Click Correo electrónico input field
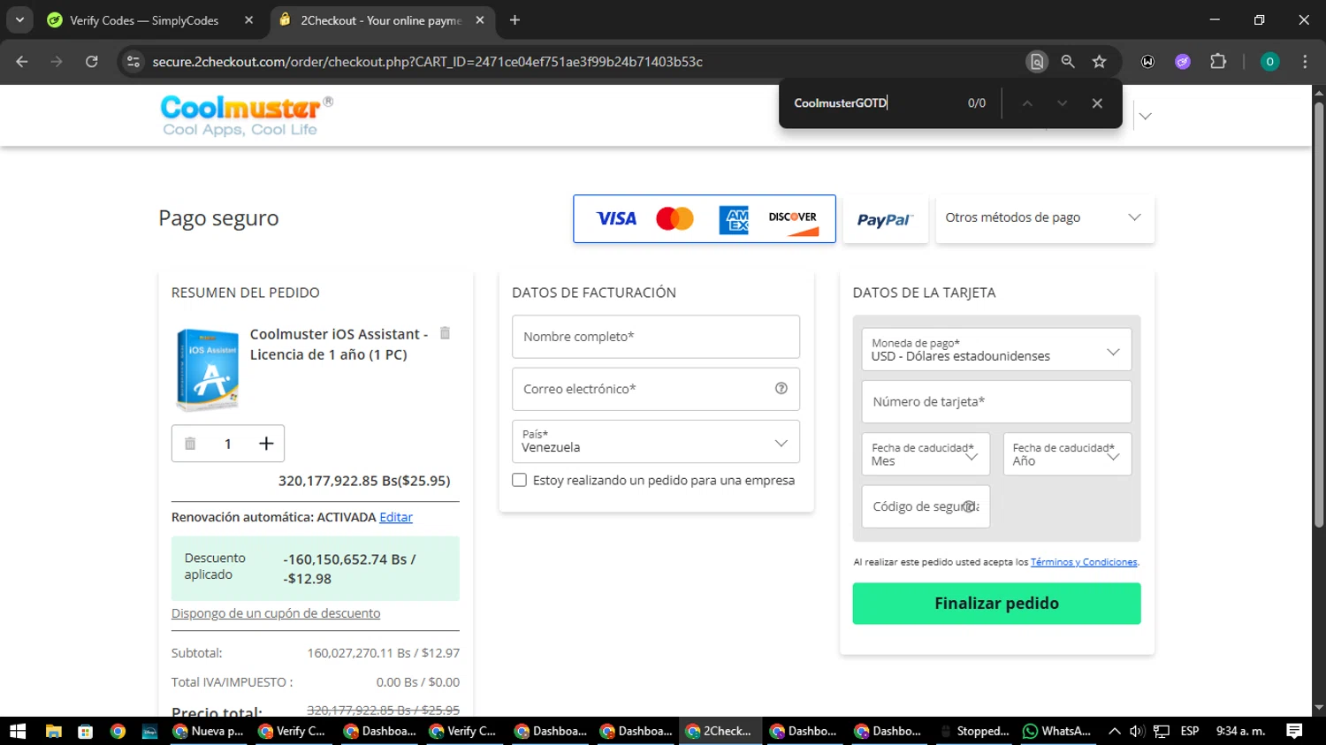The image size is (1326, 745). click(656, 389)
